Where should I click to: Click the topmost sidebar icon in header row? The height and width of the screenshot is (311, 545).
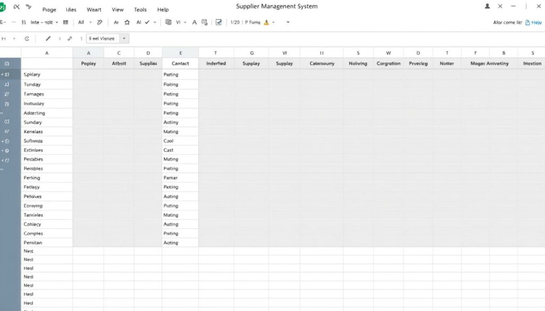tap(6, 64)
